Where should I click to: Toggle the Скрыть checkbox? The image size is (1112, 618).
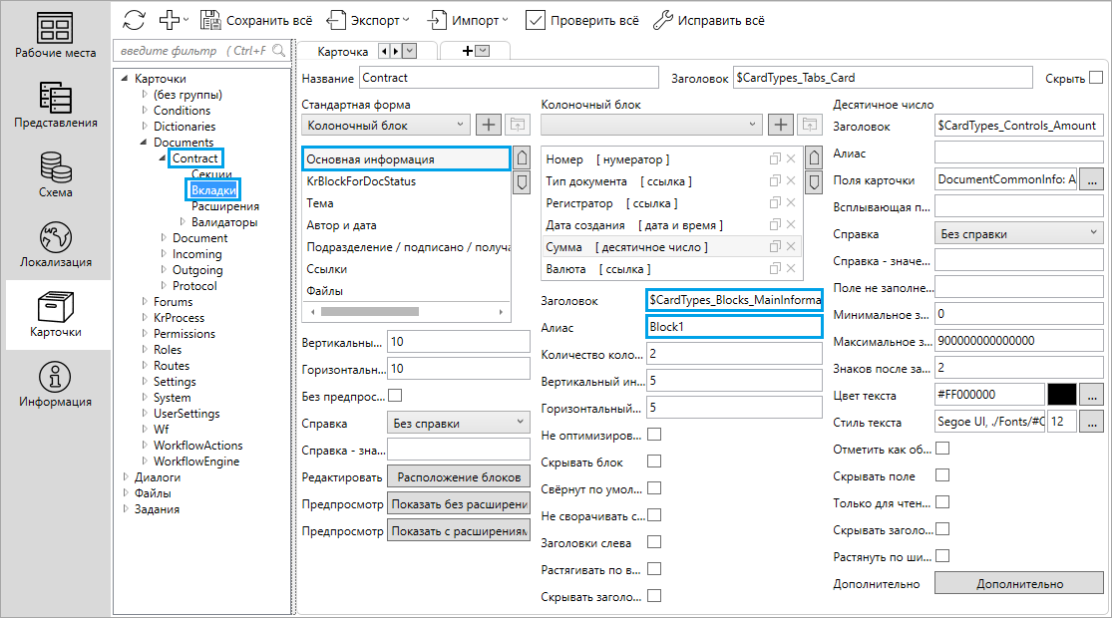(1096, 77)
